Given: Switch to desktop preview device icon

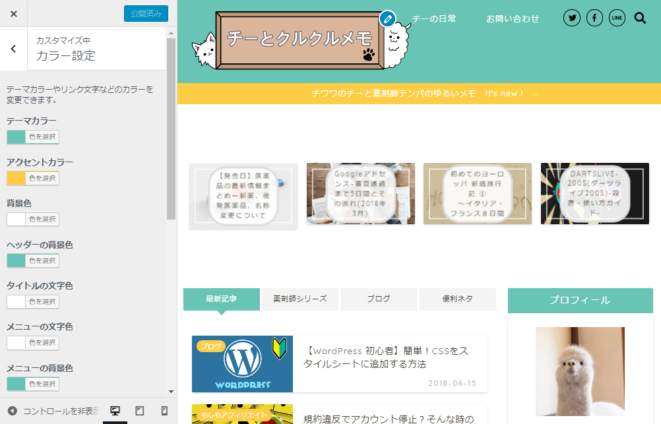Looking at the screenshot, I should click(x=115, y=411).
